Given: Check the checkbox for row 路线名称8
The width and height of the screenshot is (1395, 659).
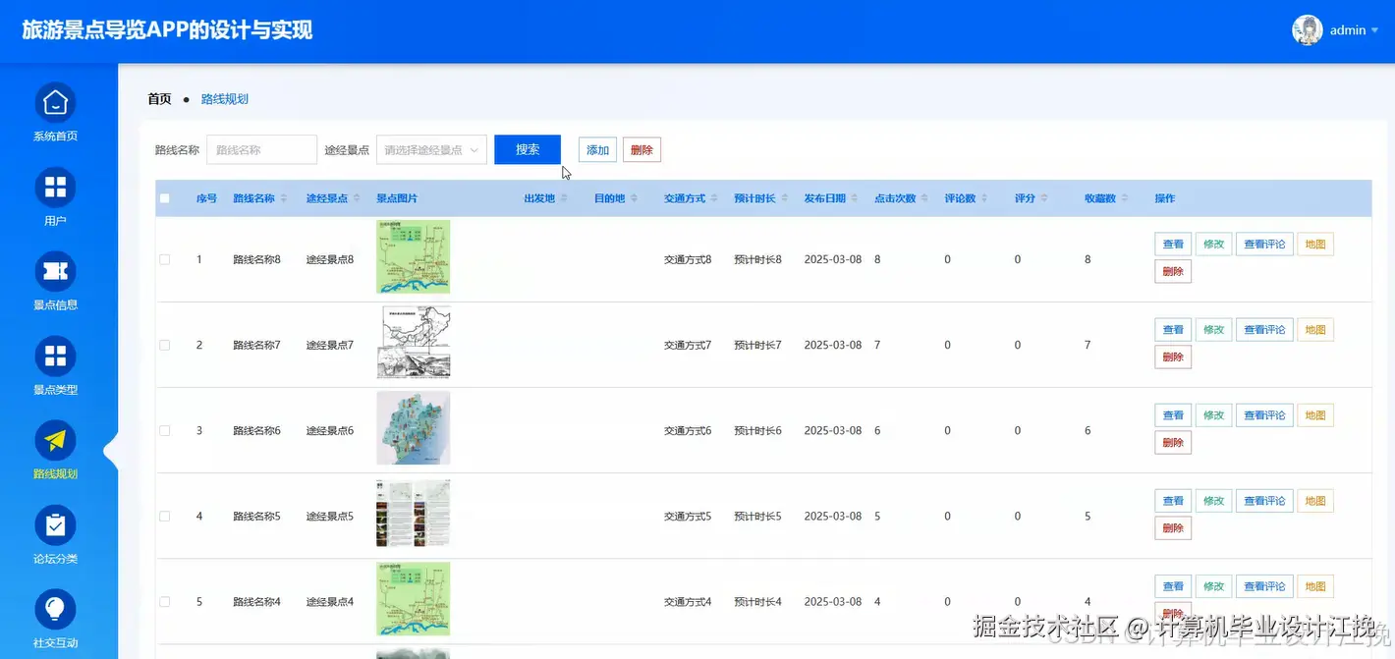Looking at the screenshot, I should [x=165, y=258].
